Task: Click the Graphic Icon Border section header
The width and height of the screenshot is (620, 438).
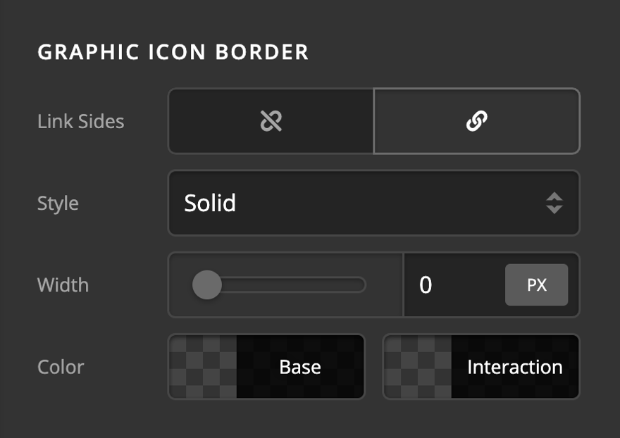Action: point(173,51)
